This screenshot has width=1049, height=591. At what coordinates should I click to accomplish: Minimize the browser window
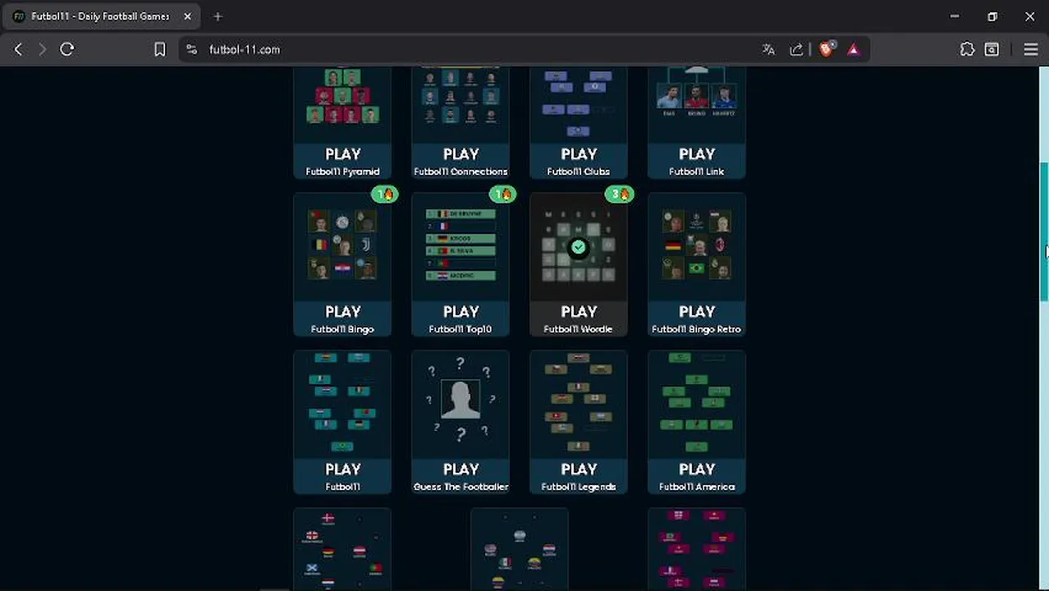click(x=955, y=16)
